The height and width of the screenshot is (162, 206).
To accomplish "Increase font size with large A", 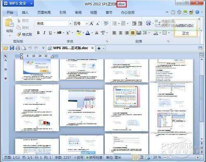I will click(91, 23).
